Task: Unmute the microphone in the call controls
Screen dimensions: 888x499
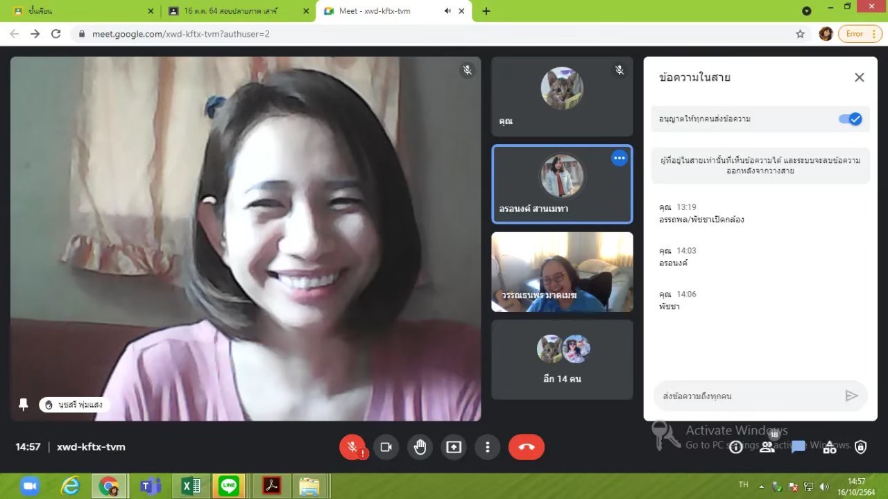Action: click(352, 447)
